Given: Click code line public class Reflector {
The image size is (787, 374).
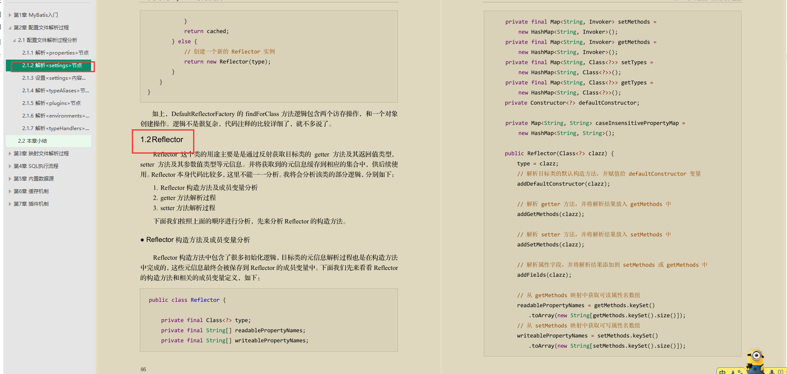Looking at the screenshot, I should point(187,300).
